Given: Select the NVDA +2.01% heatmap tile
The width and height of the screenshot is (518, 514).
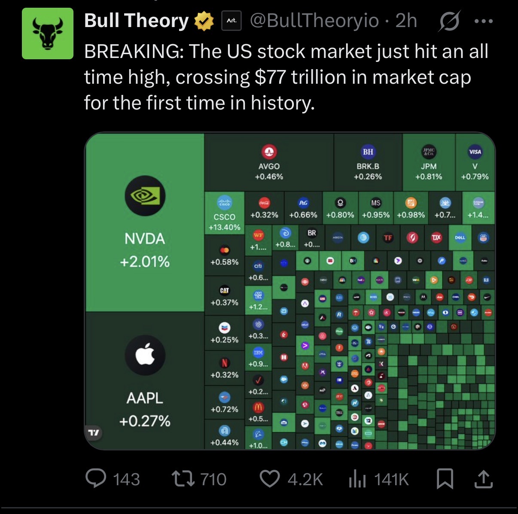Looking at the screenshot, I should coord(145,222).
